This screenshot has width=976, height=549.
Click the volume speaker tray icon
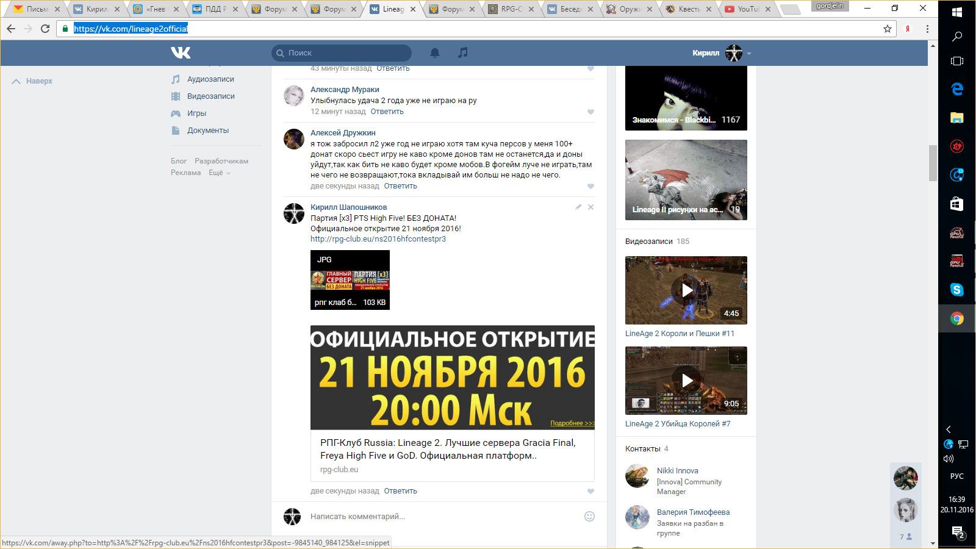pos(949,459)
